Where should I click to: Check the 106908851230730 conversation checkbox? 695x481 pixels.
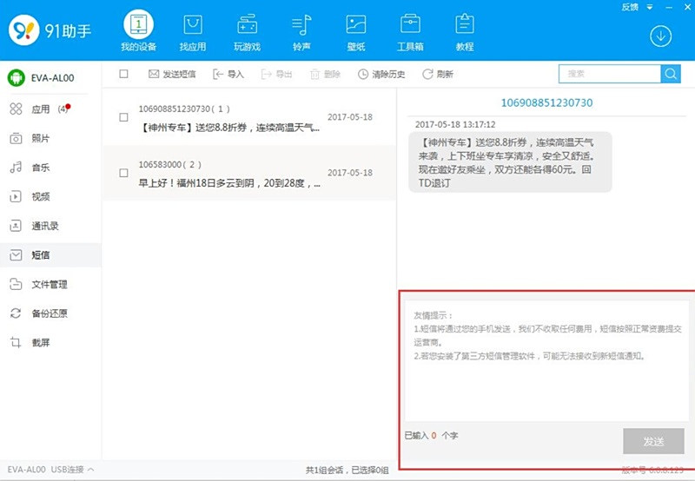(123, 117)
